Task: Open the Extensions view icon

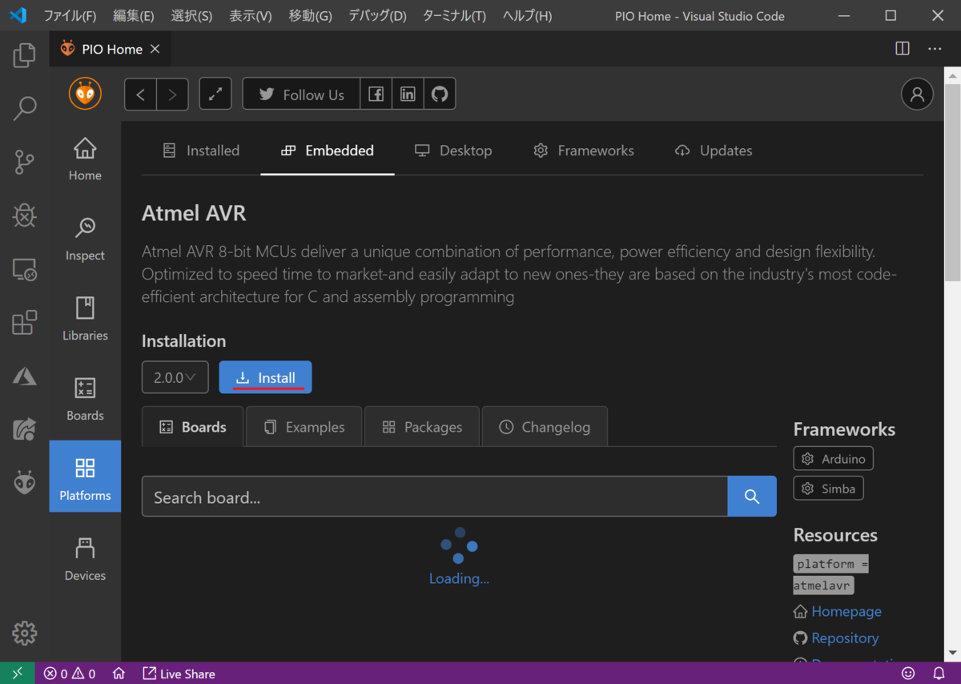Action: pyautogui.click(x=24, y=322)
